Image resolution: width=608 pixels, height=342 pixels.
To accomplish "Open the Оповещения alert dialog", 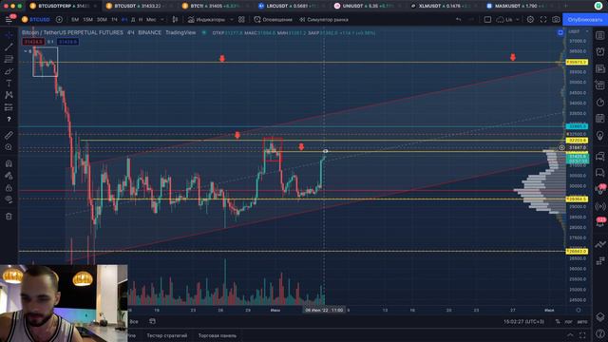I will 273,19.
